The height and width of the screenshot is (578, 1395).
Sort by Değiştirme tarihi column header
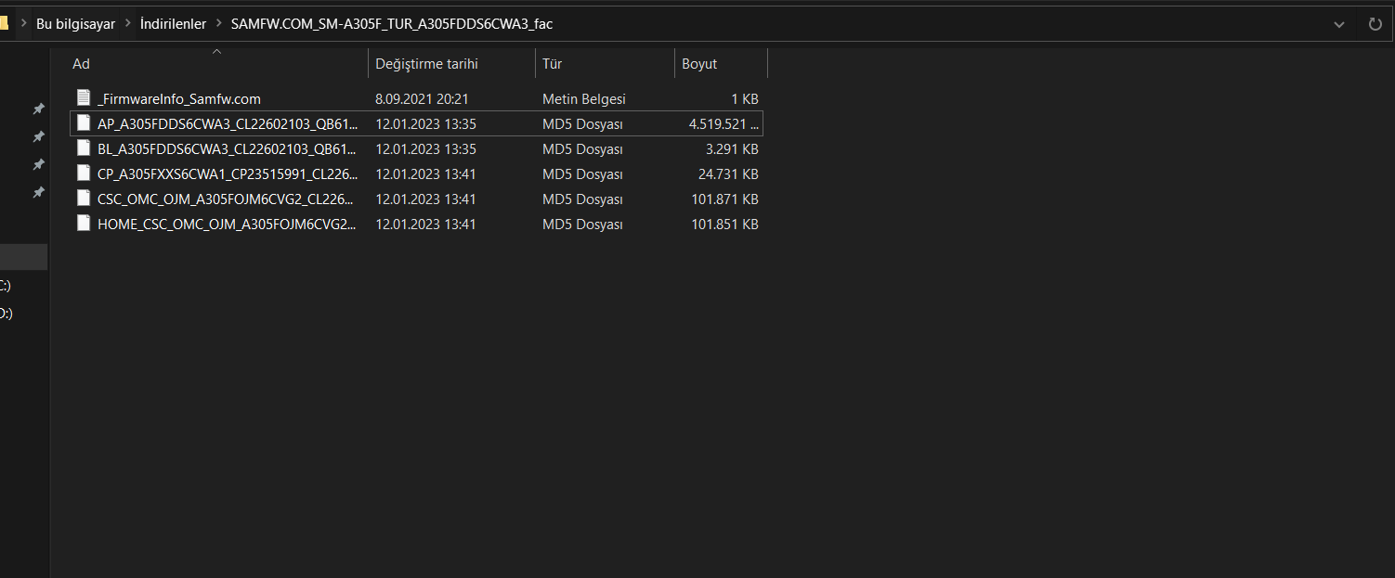pyautogui.click(x=451, y=64)
